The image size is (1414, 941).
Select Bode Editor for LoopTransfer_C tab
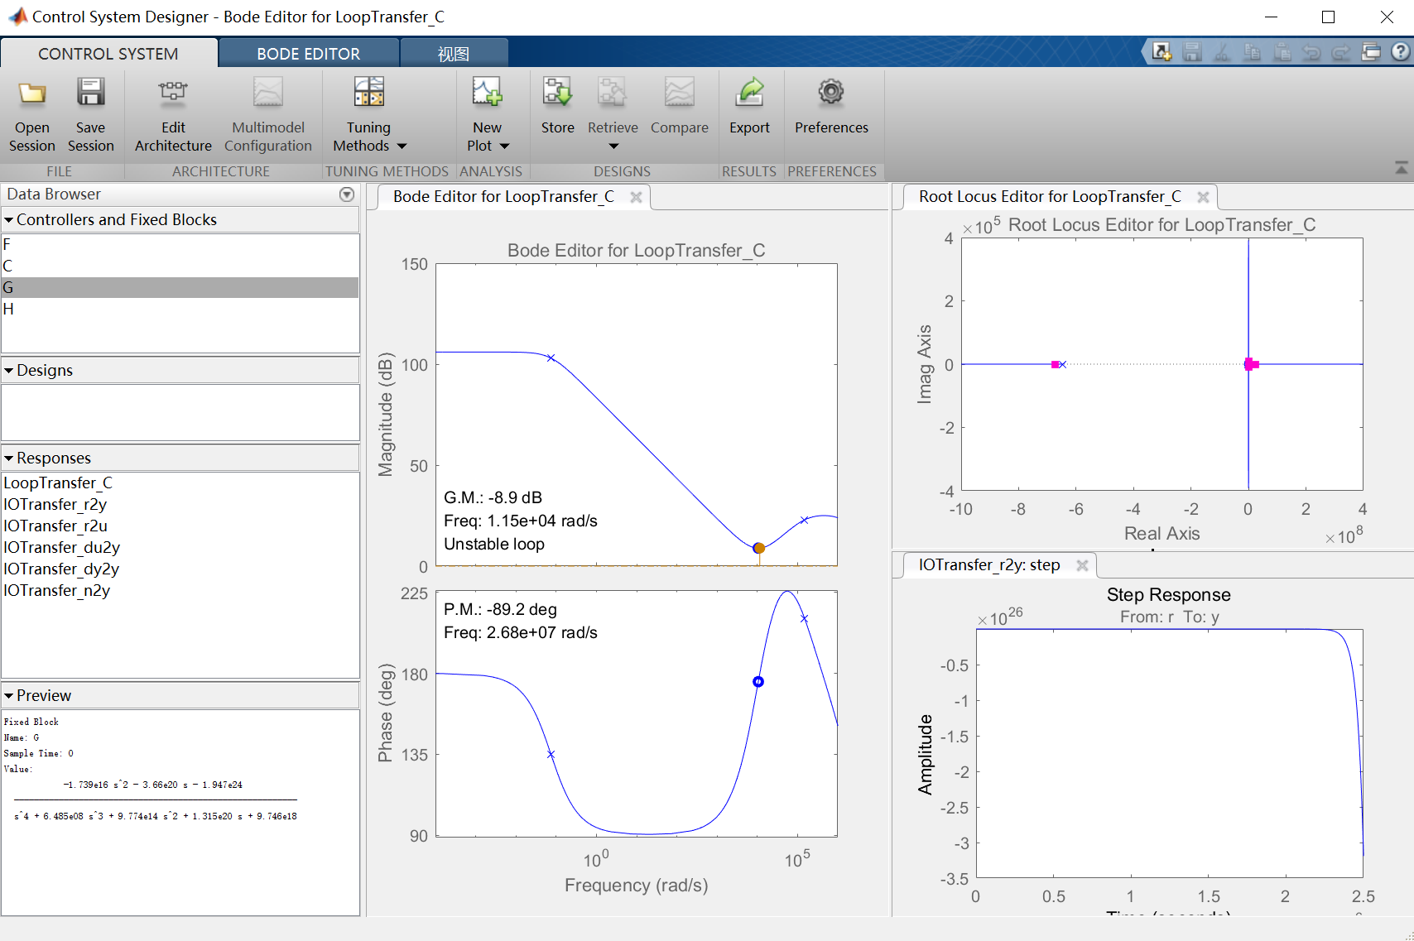503,197
